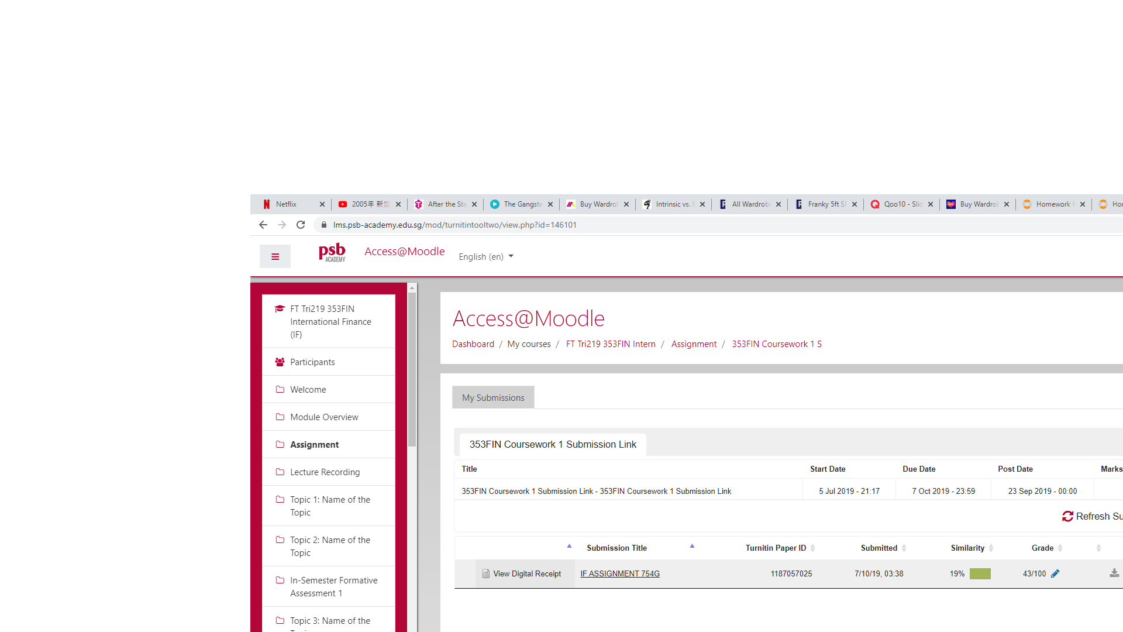1123x632 pixels.
Task: Click the browser forward arrow
Action: [282, 225]
